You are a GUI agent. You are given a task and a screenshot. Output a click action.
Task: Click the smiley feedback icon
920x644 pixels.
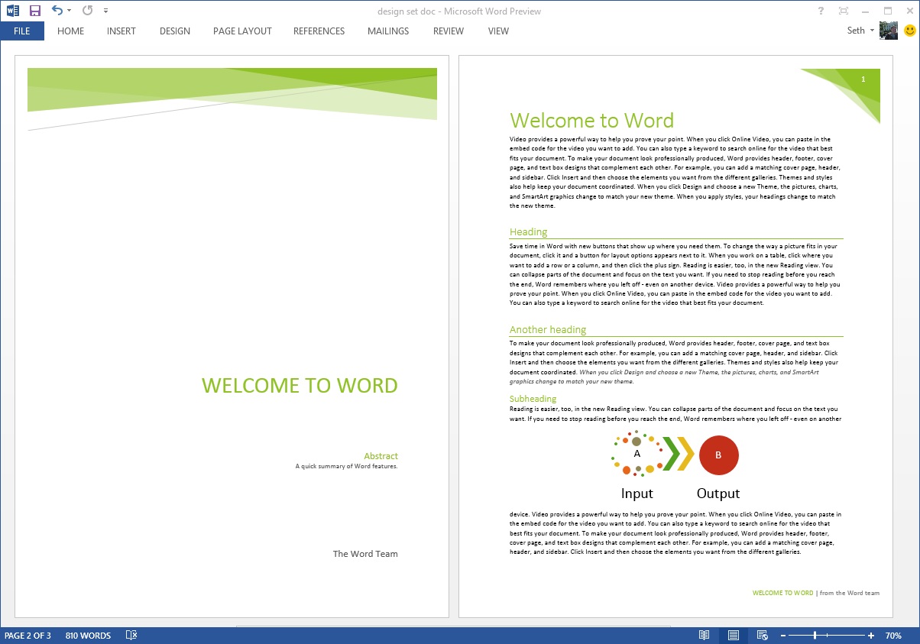[x=909, y=31]
